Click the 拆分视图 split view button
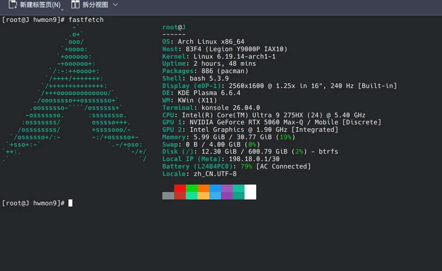 coord(90,5)
